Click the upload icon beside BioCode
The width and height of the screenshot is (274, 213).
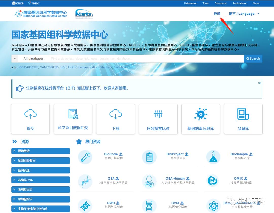[x=121, y=154]
